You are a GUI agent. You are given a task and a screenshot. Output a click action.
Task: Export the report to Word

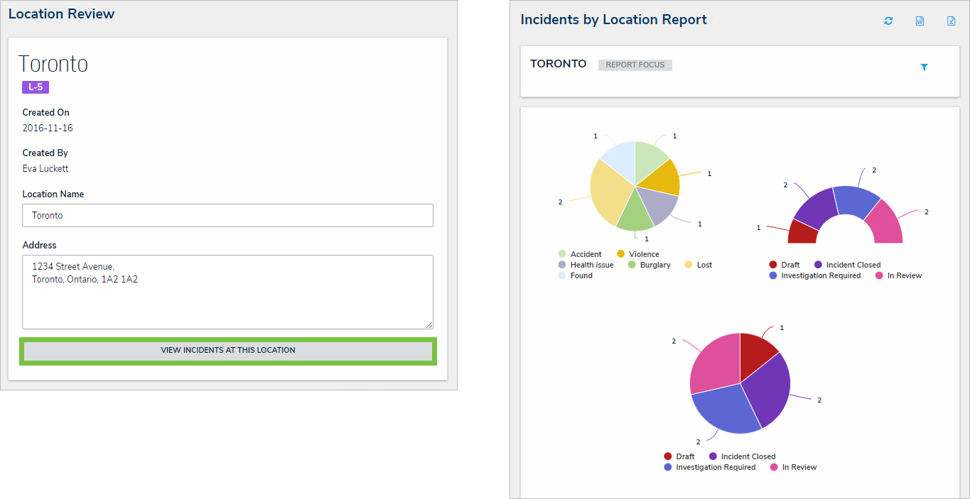pos(920,21)
